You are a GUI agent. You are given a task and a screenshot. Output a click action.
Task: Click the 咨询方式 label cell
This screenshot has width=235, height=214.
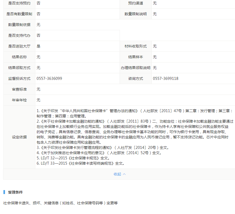click(x=136, y=79)
